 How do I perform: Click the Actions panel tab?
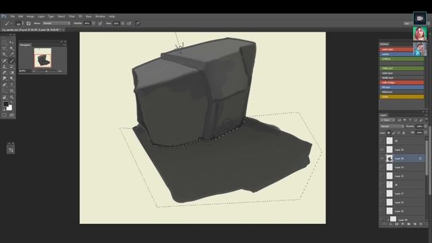(384, 44)
